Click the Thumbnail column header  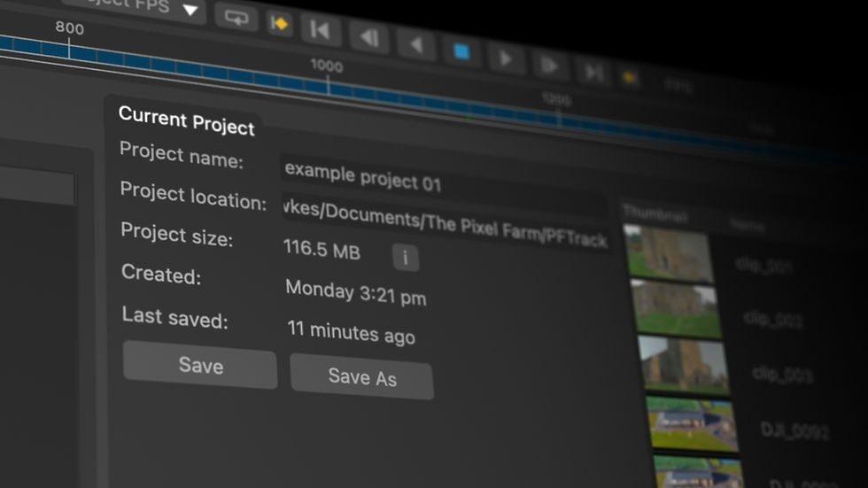[x=655, y=213]
